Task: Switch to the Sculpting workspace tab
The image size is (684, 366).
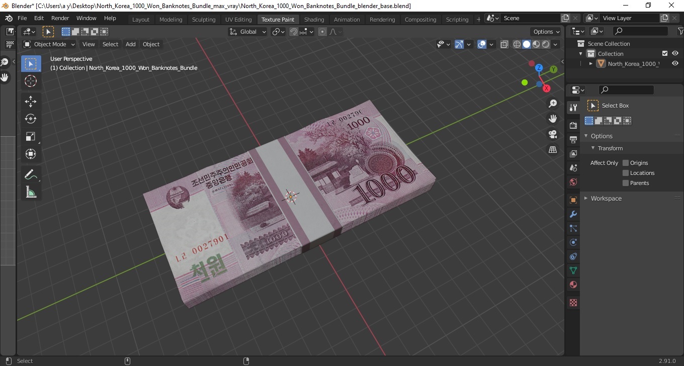Action: [204, 20]
